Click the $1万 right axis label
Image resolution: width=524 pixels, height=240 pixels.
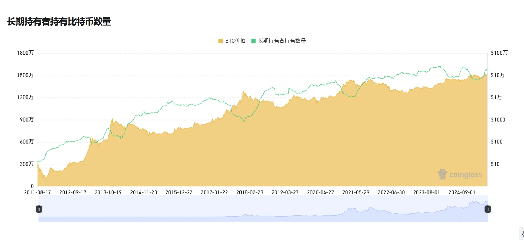496,97
